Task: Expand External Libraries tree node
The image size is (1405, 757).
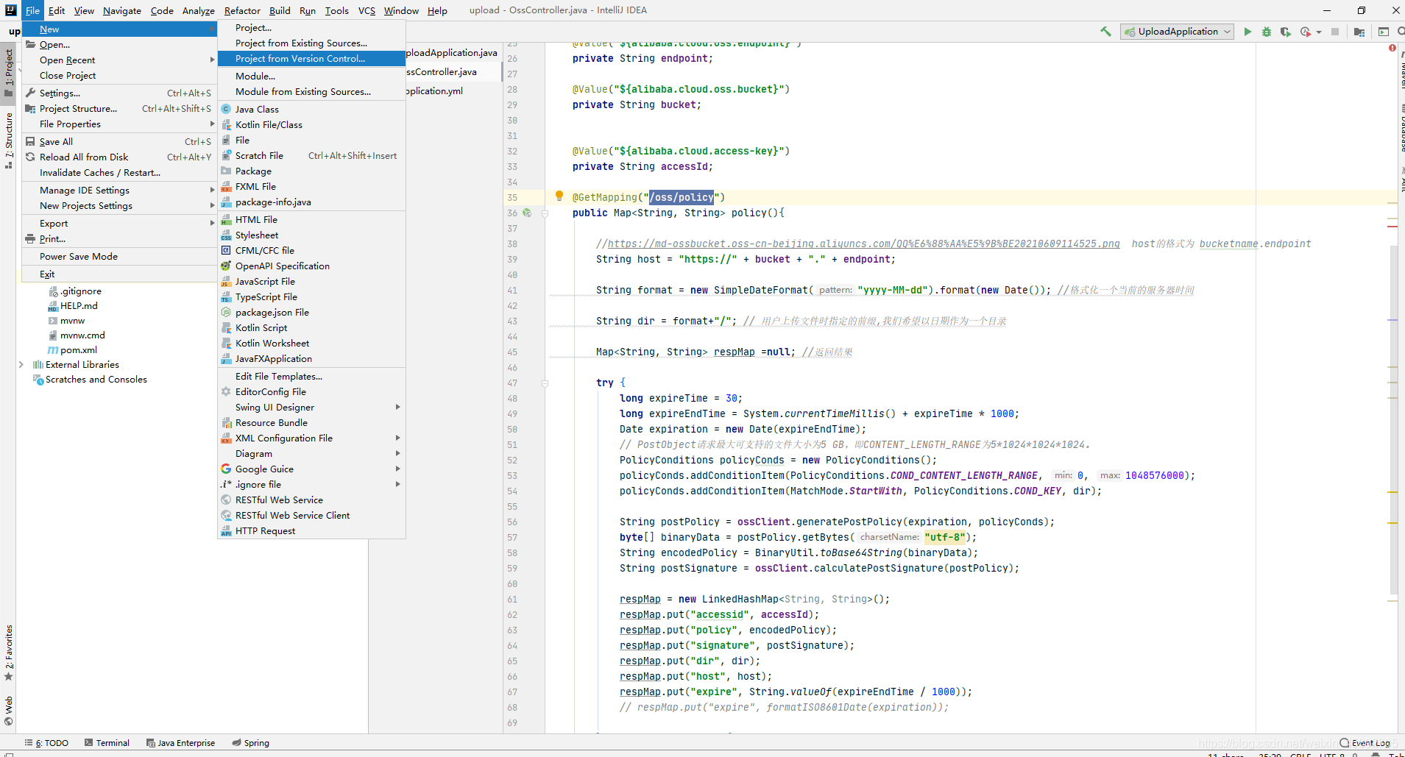Action: (21, 364)
